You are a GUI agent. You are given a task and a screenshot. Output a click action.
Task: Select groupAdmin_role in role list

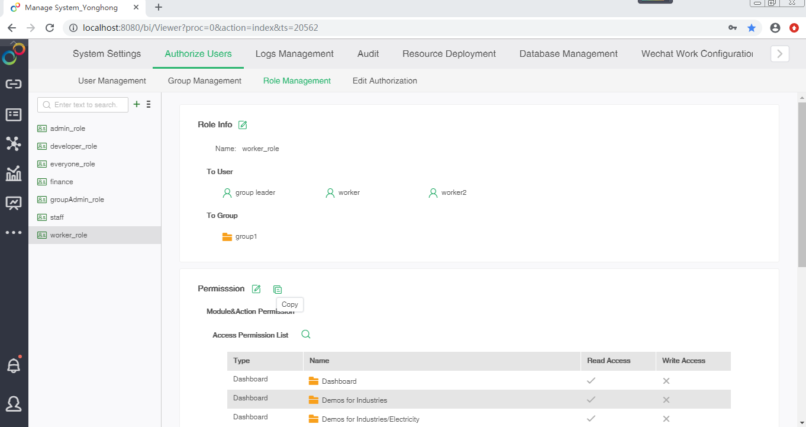coord(95,200)
